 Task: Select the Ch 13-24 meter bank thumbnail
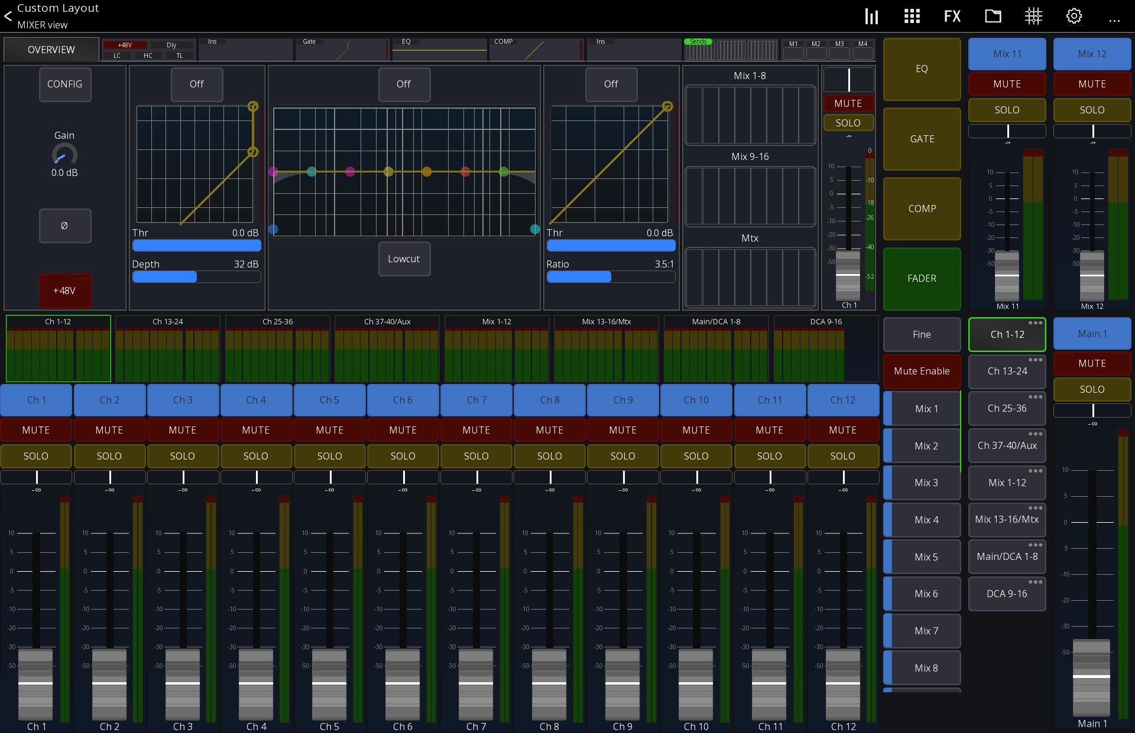168,349
